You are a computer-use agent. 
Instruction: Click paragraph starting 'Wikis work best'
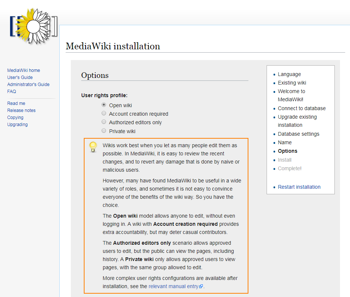[171, 158]
